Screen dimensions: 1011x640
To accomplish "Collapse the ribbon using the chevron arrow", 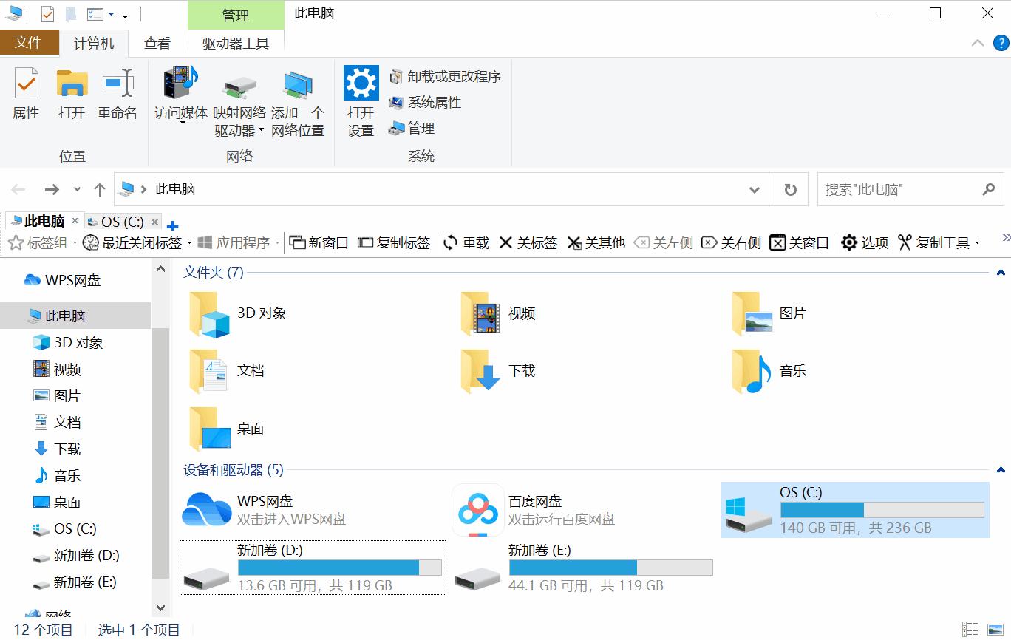I will (977, 44).
